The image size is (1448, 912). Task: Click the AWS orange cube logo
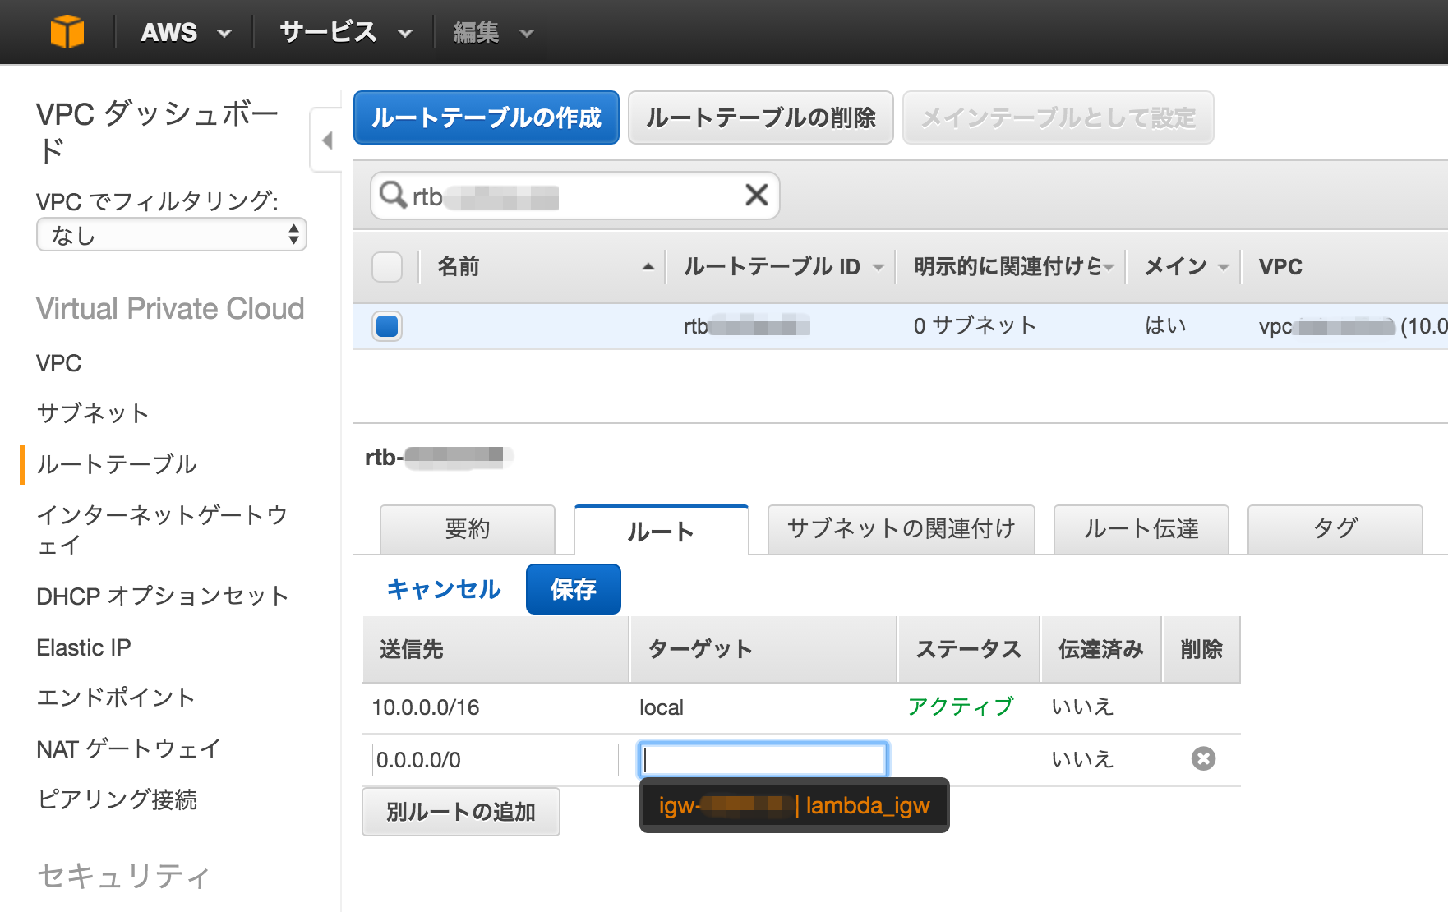(67, 32)
